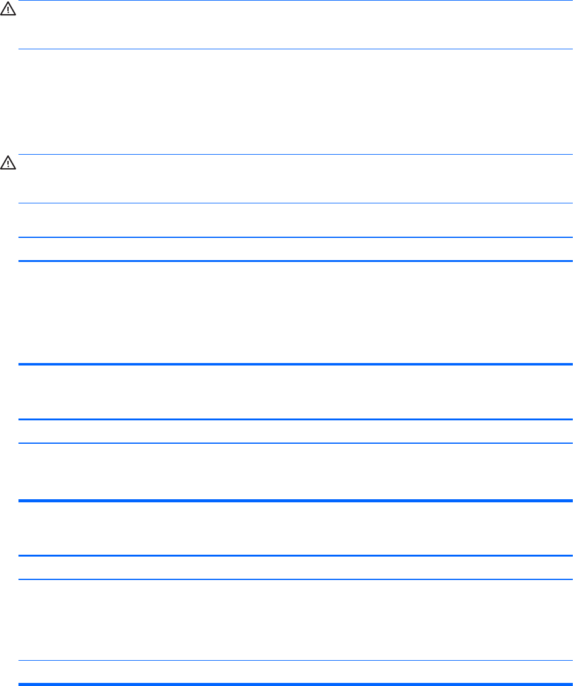The image size is (573, 686).
Task: Click the thin rule beside the top warning icon
Action: click(295, 1)
